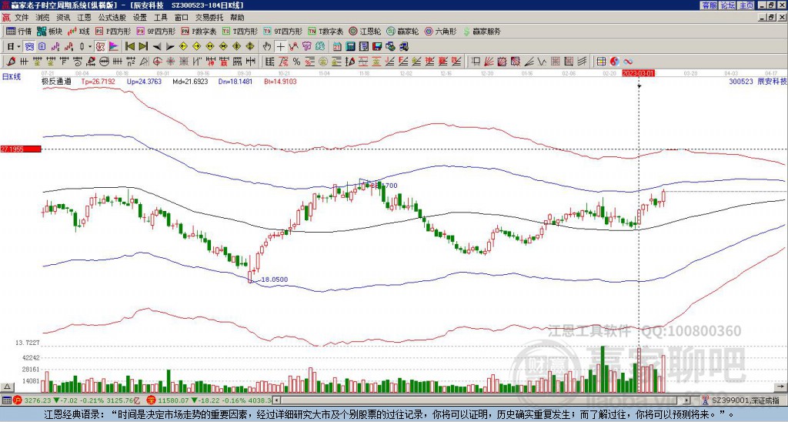Click the Tp=26.7192 value
The width and height of the screenshot is (788, 422).
coord(98,81)
